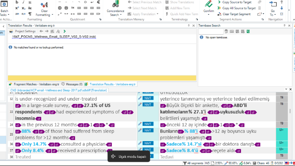Select next match arrow in Translation Results toolbar

tap(47, 31)
